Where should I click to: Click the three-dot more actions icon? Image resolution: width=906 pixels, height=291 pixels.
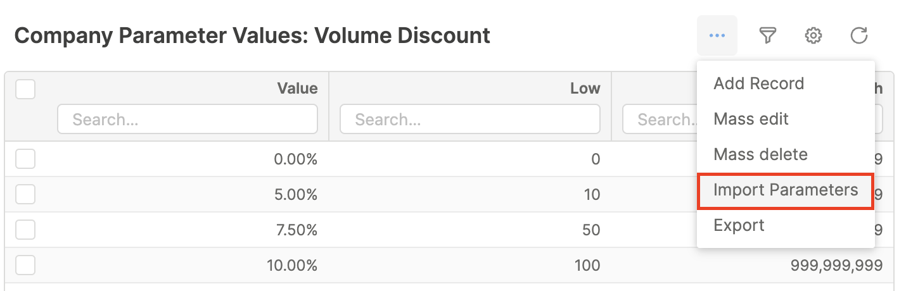tap(717, 35)
